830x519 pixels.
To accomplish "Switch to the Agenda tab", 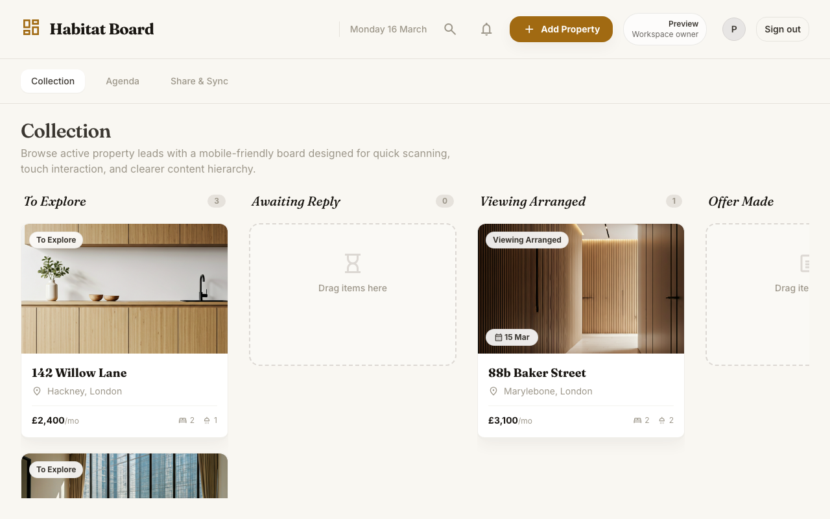I will (x=123, y=81).
